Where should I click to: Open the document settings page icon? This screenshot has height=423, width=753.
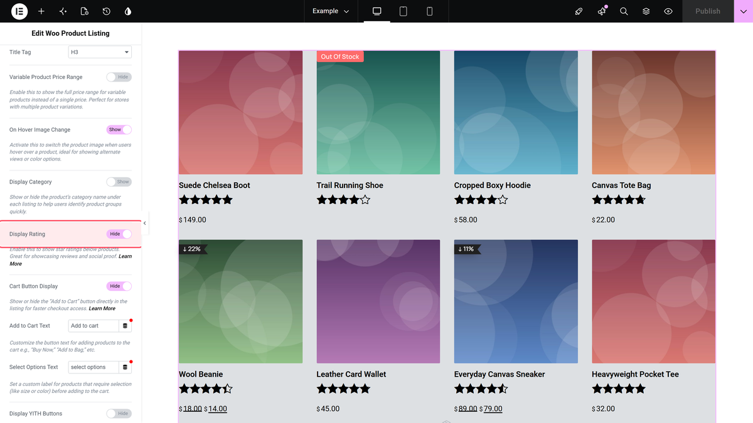point(85,11)
